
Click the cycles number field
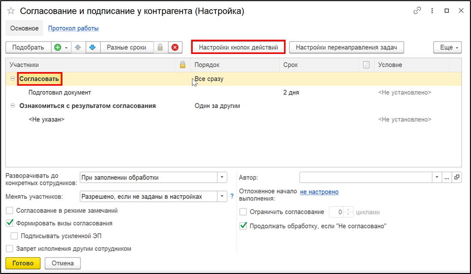[x=336, y=212]
